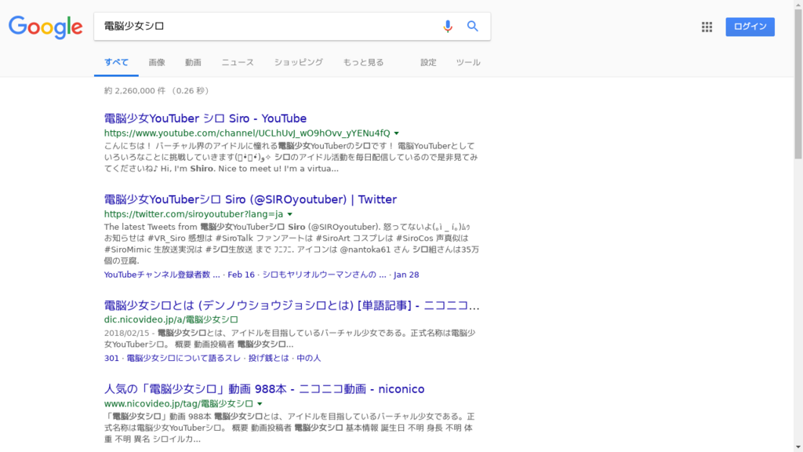Click result count text 約 2,260,000 件

tap(135, 91)
